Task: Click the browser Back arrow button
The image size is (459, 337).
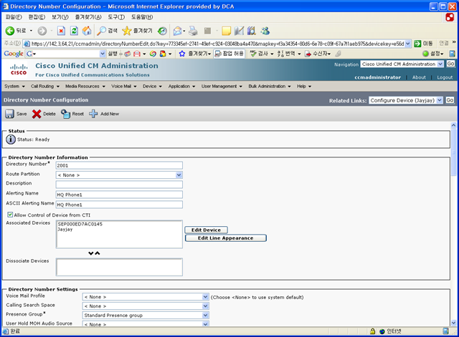Action: [x=10, y=31]
